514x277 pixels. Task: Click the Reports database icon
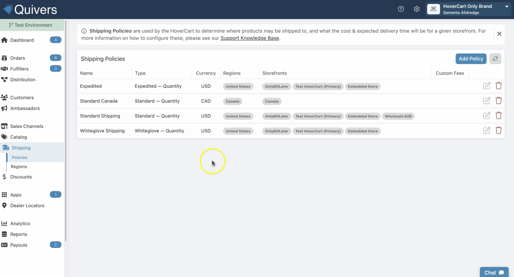4,234
